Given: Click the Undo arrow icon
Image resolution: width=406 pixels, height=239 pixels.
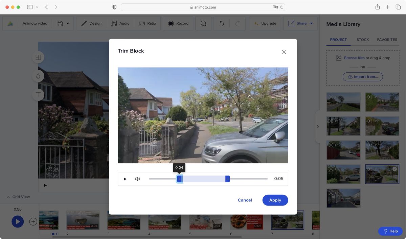Looking at the screenshot, I should 222,23.
